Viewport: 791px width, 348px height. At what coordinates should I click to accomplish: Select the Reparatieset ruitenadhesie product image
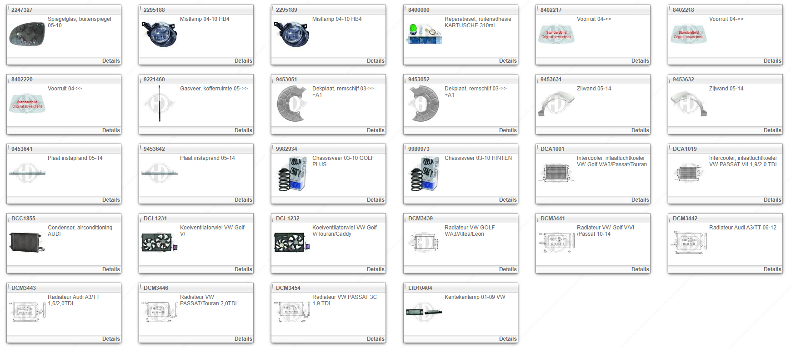pyautogui.click(x=424, y=35)
